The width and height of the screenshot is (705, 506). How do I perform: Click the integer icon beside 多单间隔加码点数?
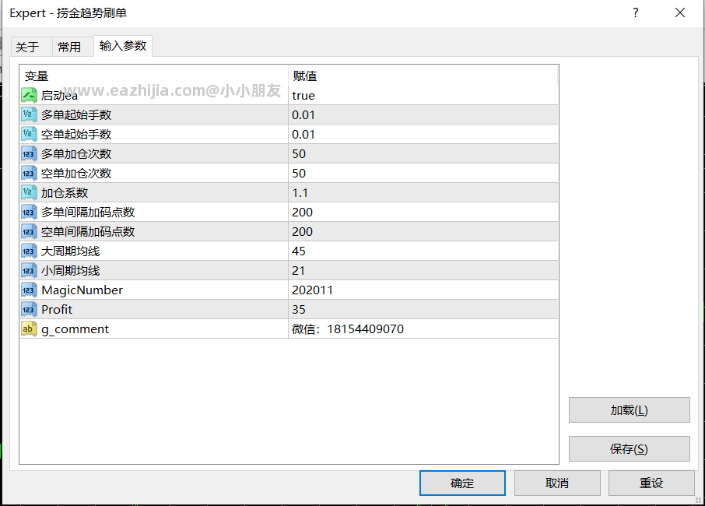tap(29, 213)
